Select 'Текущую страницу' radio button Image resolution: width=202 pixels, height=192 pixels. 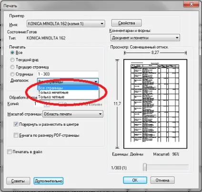pos(12,67)
